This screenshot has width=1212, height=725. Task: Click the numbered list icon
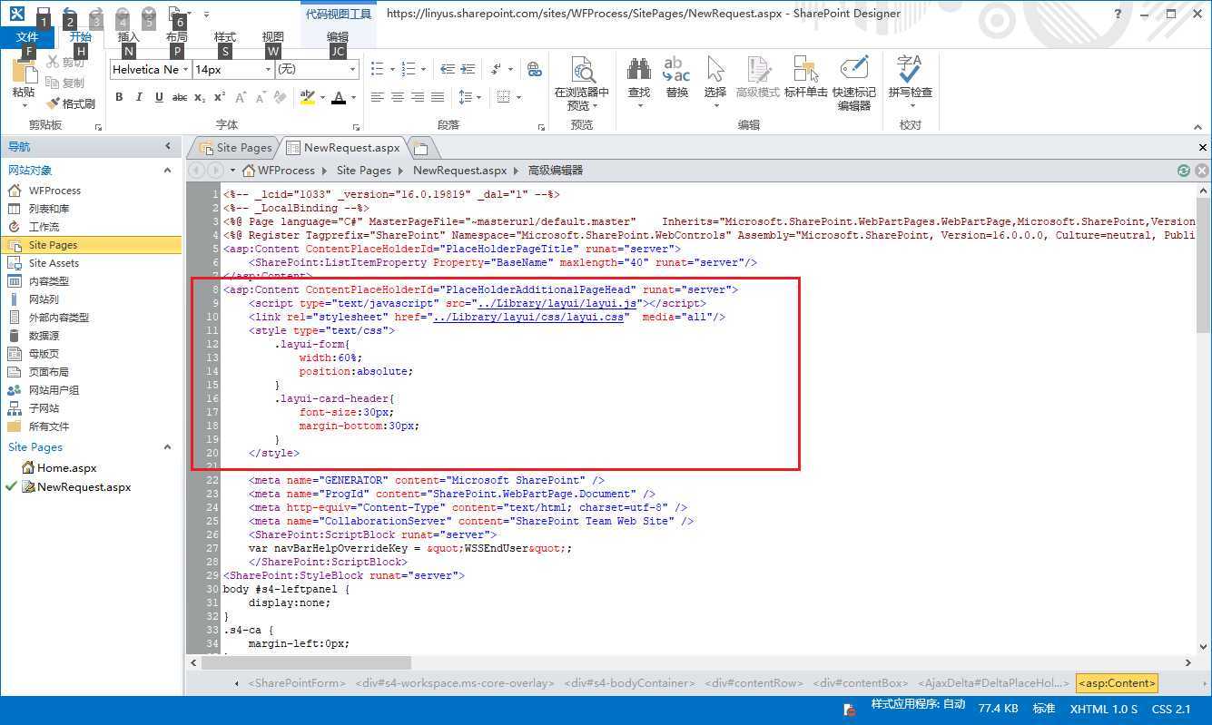coord(409,69)
